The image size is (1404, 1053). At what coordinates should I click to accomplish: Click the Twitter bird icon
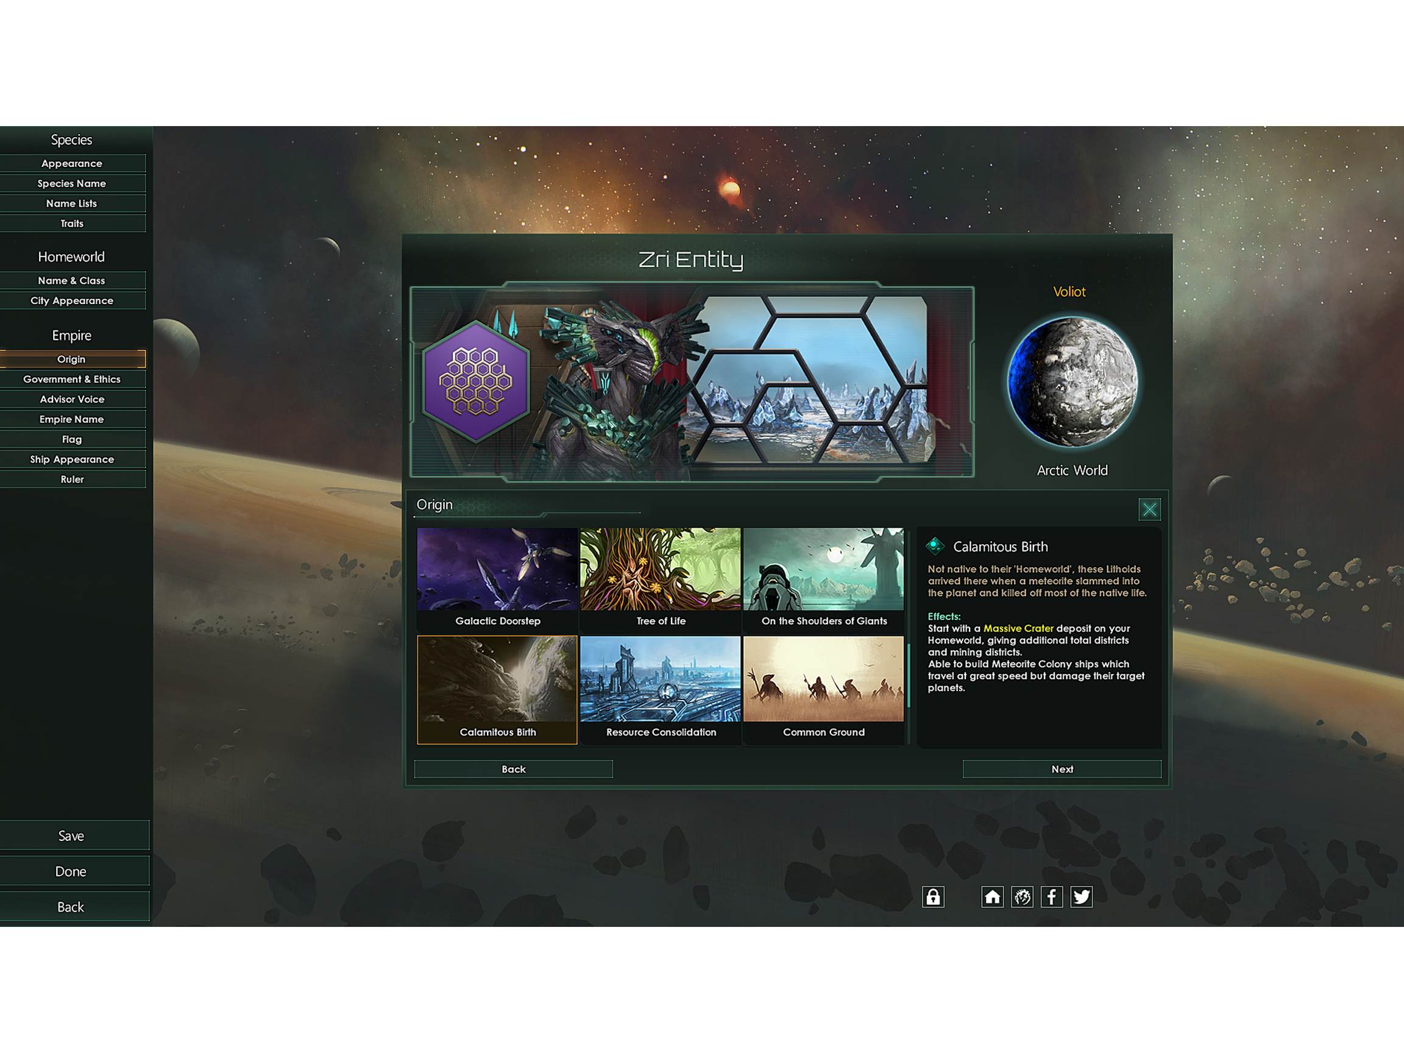click(1081, 897)
